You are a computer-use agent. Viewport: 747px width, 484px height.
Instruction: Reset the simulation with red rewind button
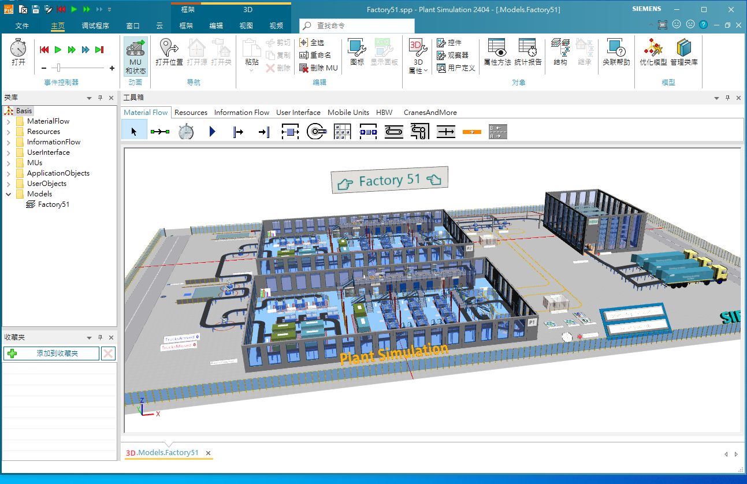coord(44,50)
